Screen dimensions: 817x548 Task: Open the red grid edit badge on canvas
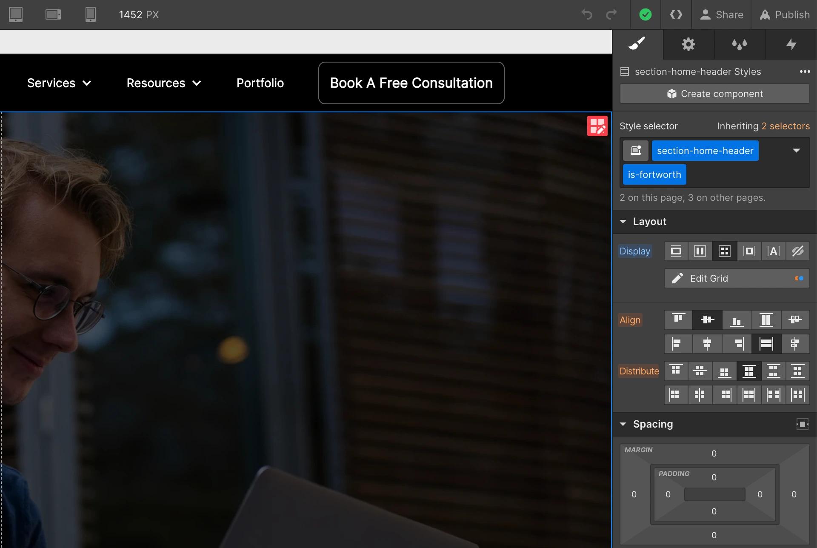coord(597,126)
